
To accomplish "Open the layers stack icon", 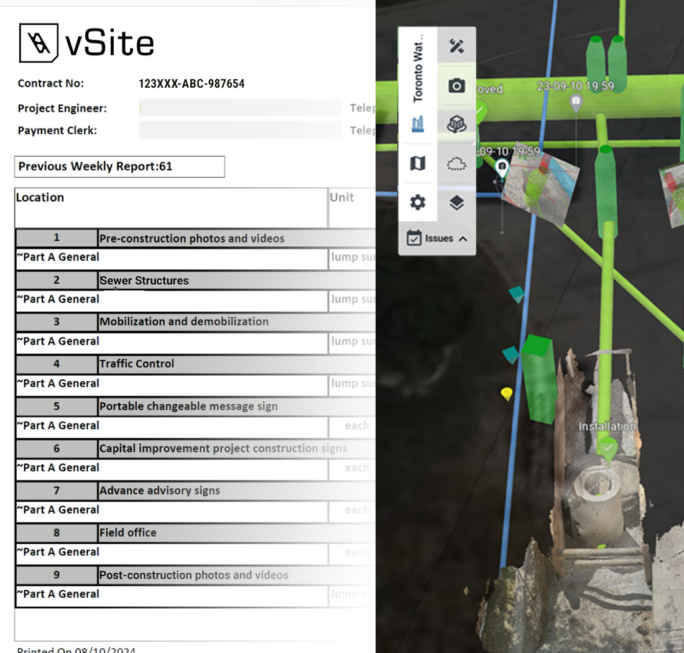I will click(x=456, y=202).
